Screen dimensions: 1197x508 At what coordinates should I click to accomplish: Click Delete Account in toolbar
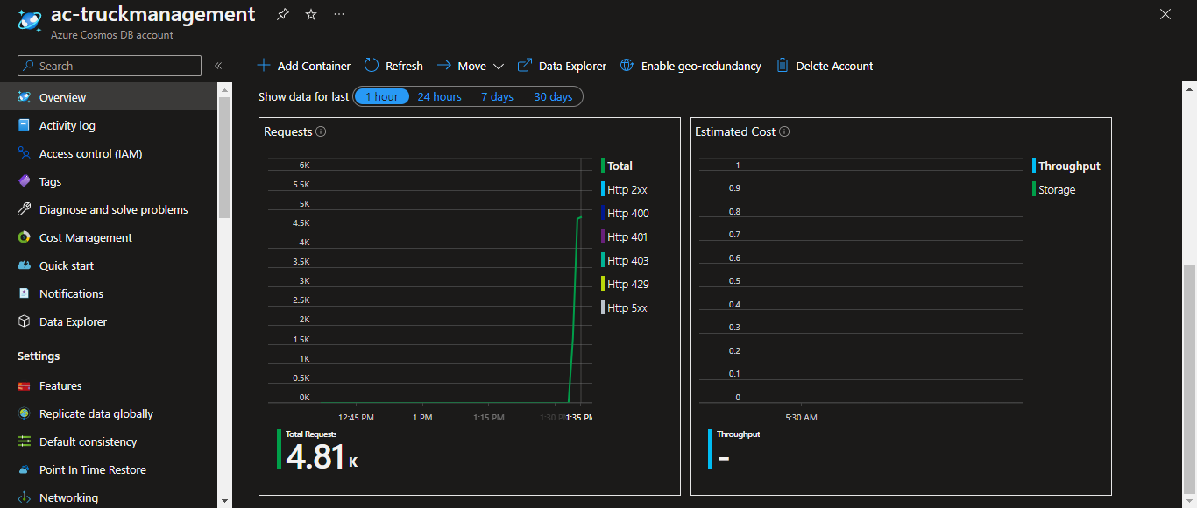coord(824,66)
